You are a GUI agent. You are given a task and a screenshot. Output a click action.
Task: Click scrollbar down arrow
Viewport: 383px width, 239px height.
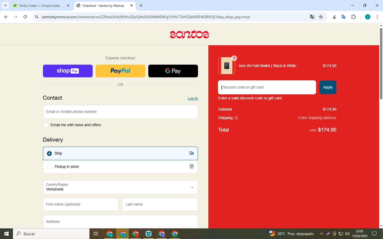point(381,226)
